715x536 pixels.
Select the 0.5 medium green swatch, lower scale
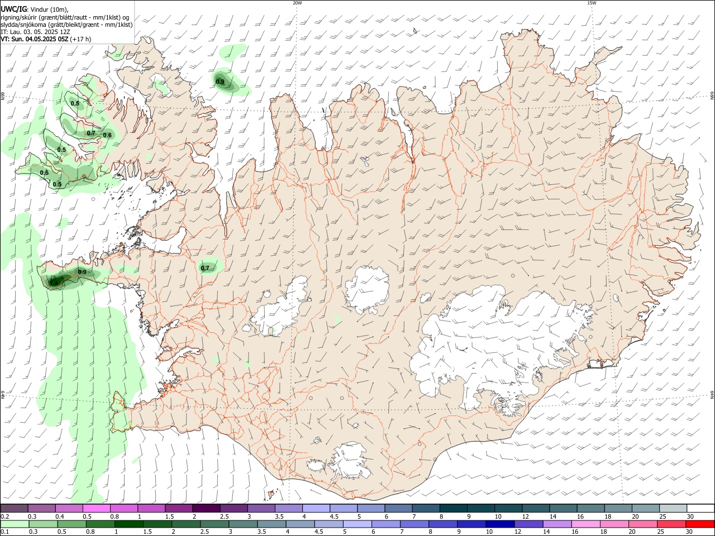tap(71, 524)
